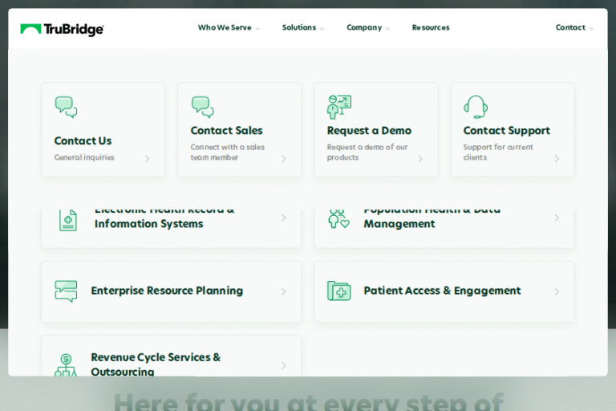Go to Patient Access & Engagement

click(x=442, y=291)
